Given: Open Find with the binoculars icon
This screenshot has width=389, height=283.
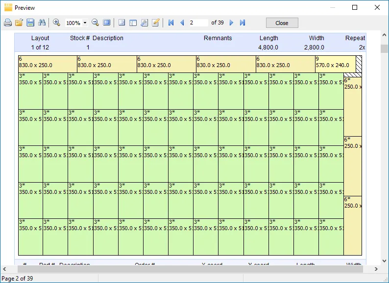Looking at the screenshot, I should [42, 23].
